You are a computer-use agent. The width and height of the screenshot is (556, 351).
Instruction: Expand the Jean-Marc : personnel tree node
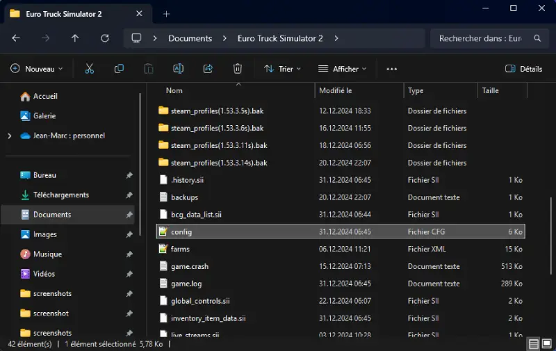tap(9, 136)
